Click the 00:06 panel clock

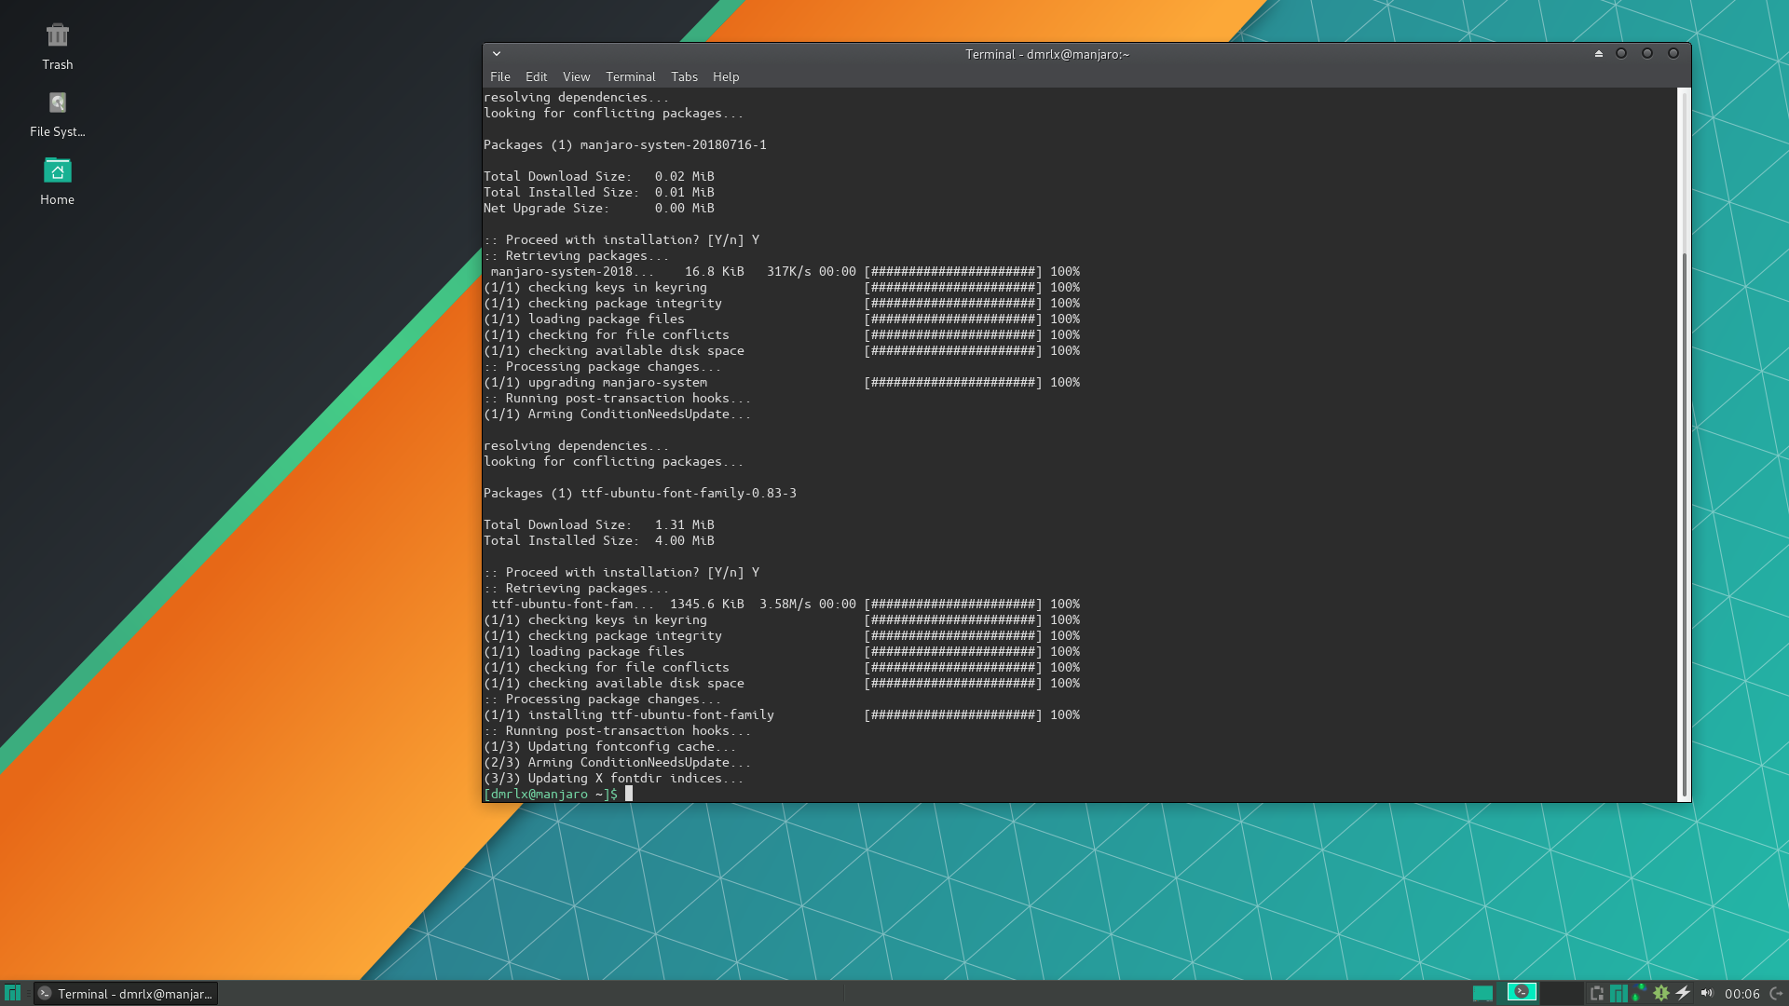pyautogui.click(x=1741, y=994)
